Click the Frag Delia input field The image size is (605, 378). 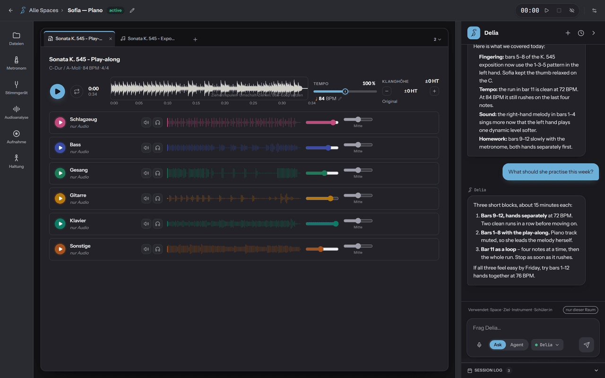[533, 328]
